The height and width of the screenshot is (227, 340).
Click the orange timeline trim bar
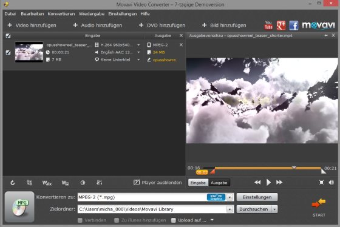point(268,168)
